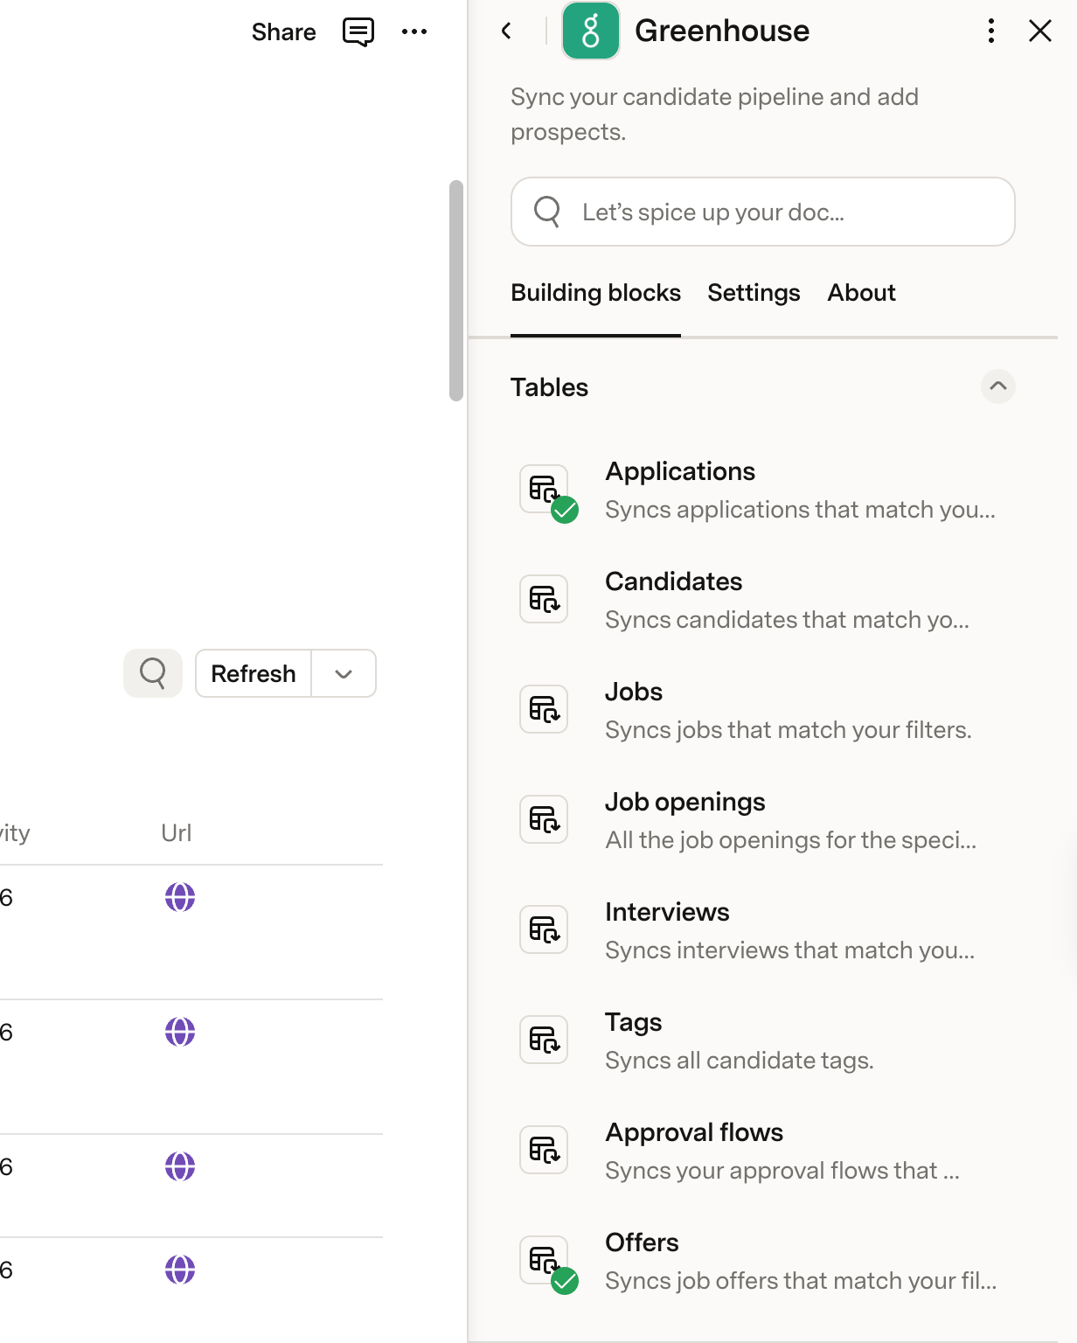Image resolution: width=1077 pixels, height=1343 pixels.
Task: Click 'Syncs all candidate tags.' description
Action: click(740, 1061)
